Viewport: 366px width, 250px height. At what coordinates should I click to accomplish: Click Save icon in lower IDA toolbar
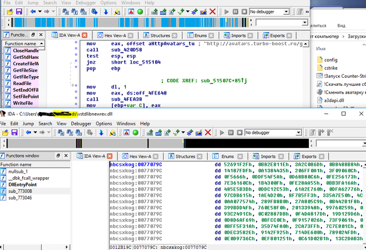tap(14, 133)
